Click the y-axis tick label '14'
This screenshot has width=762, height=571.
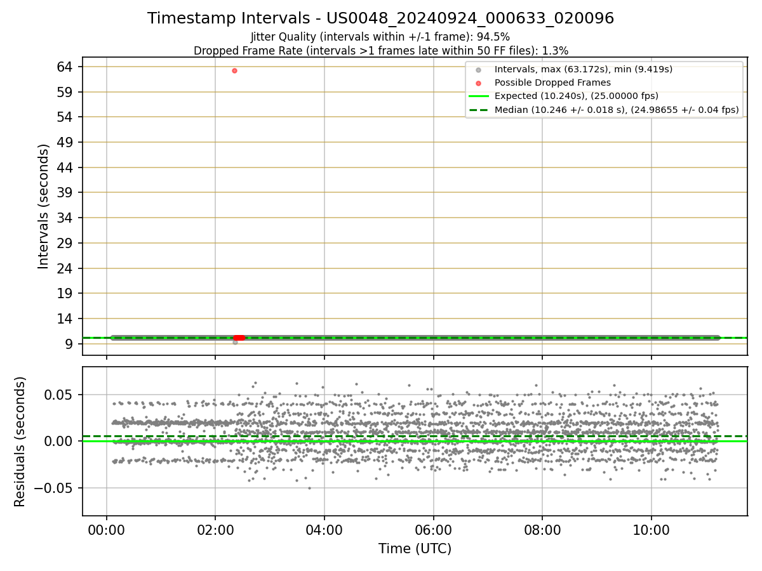65,318
